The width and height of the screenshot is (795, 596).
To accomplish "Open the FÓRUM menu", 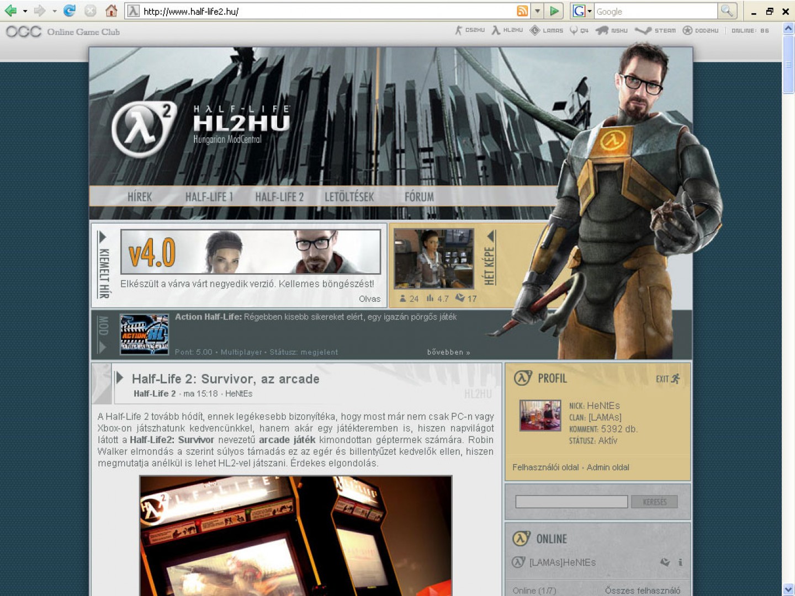I will tap(420, 197).
